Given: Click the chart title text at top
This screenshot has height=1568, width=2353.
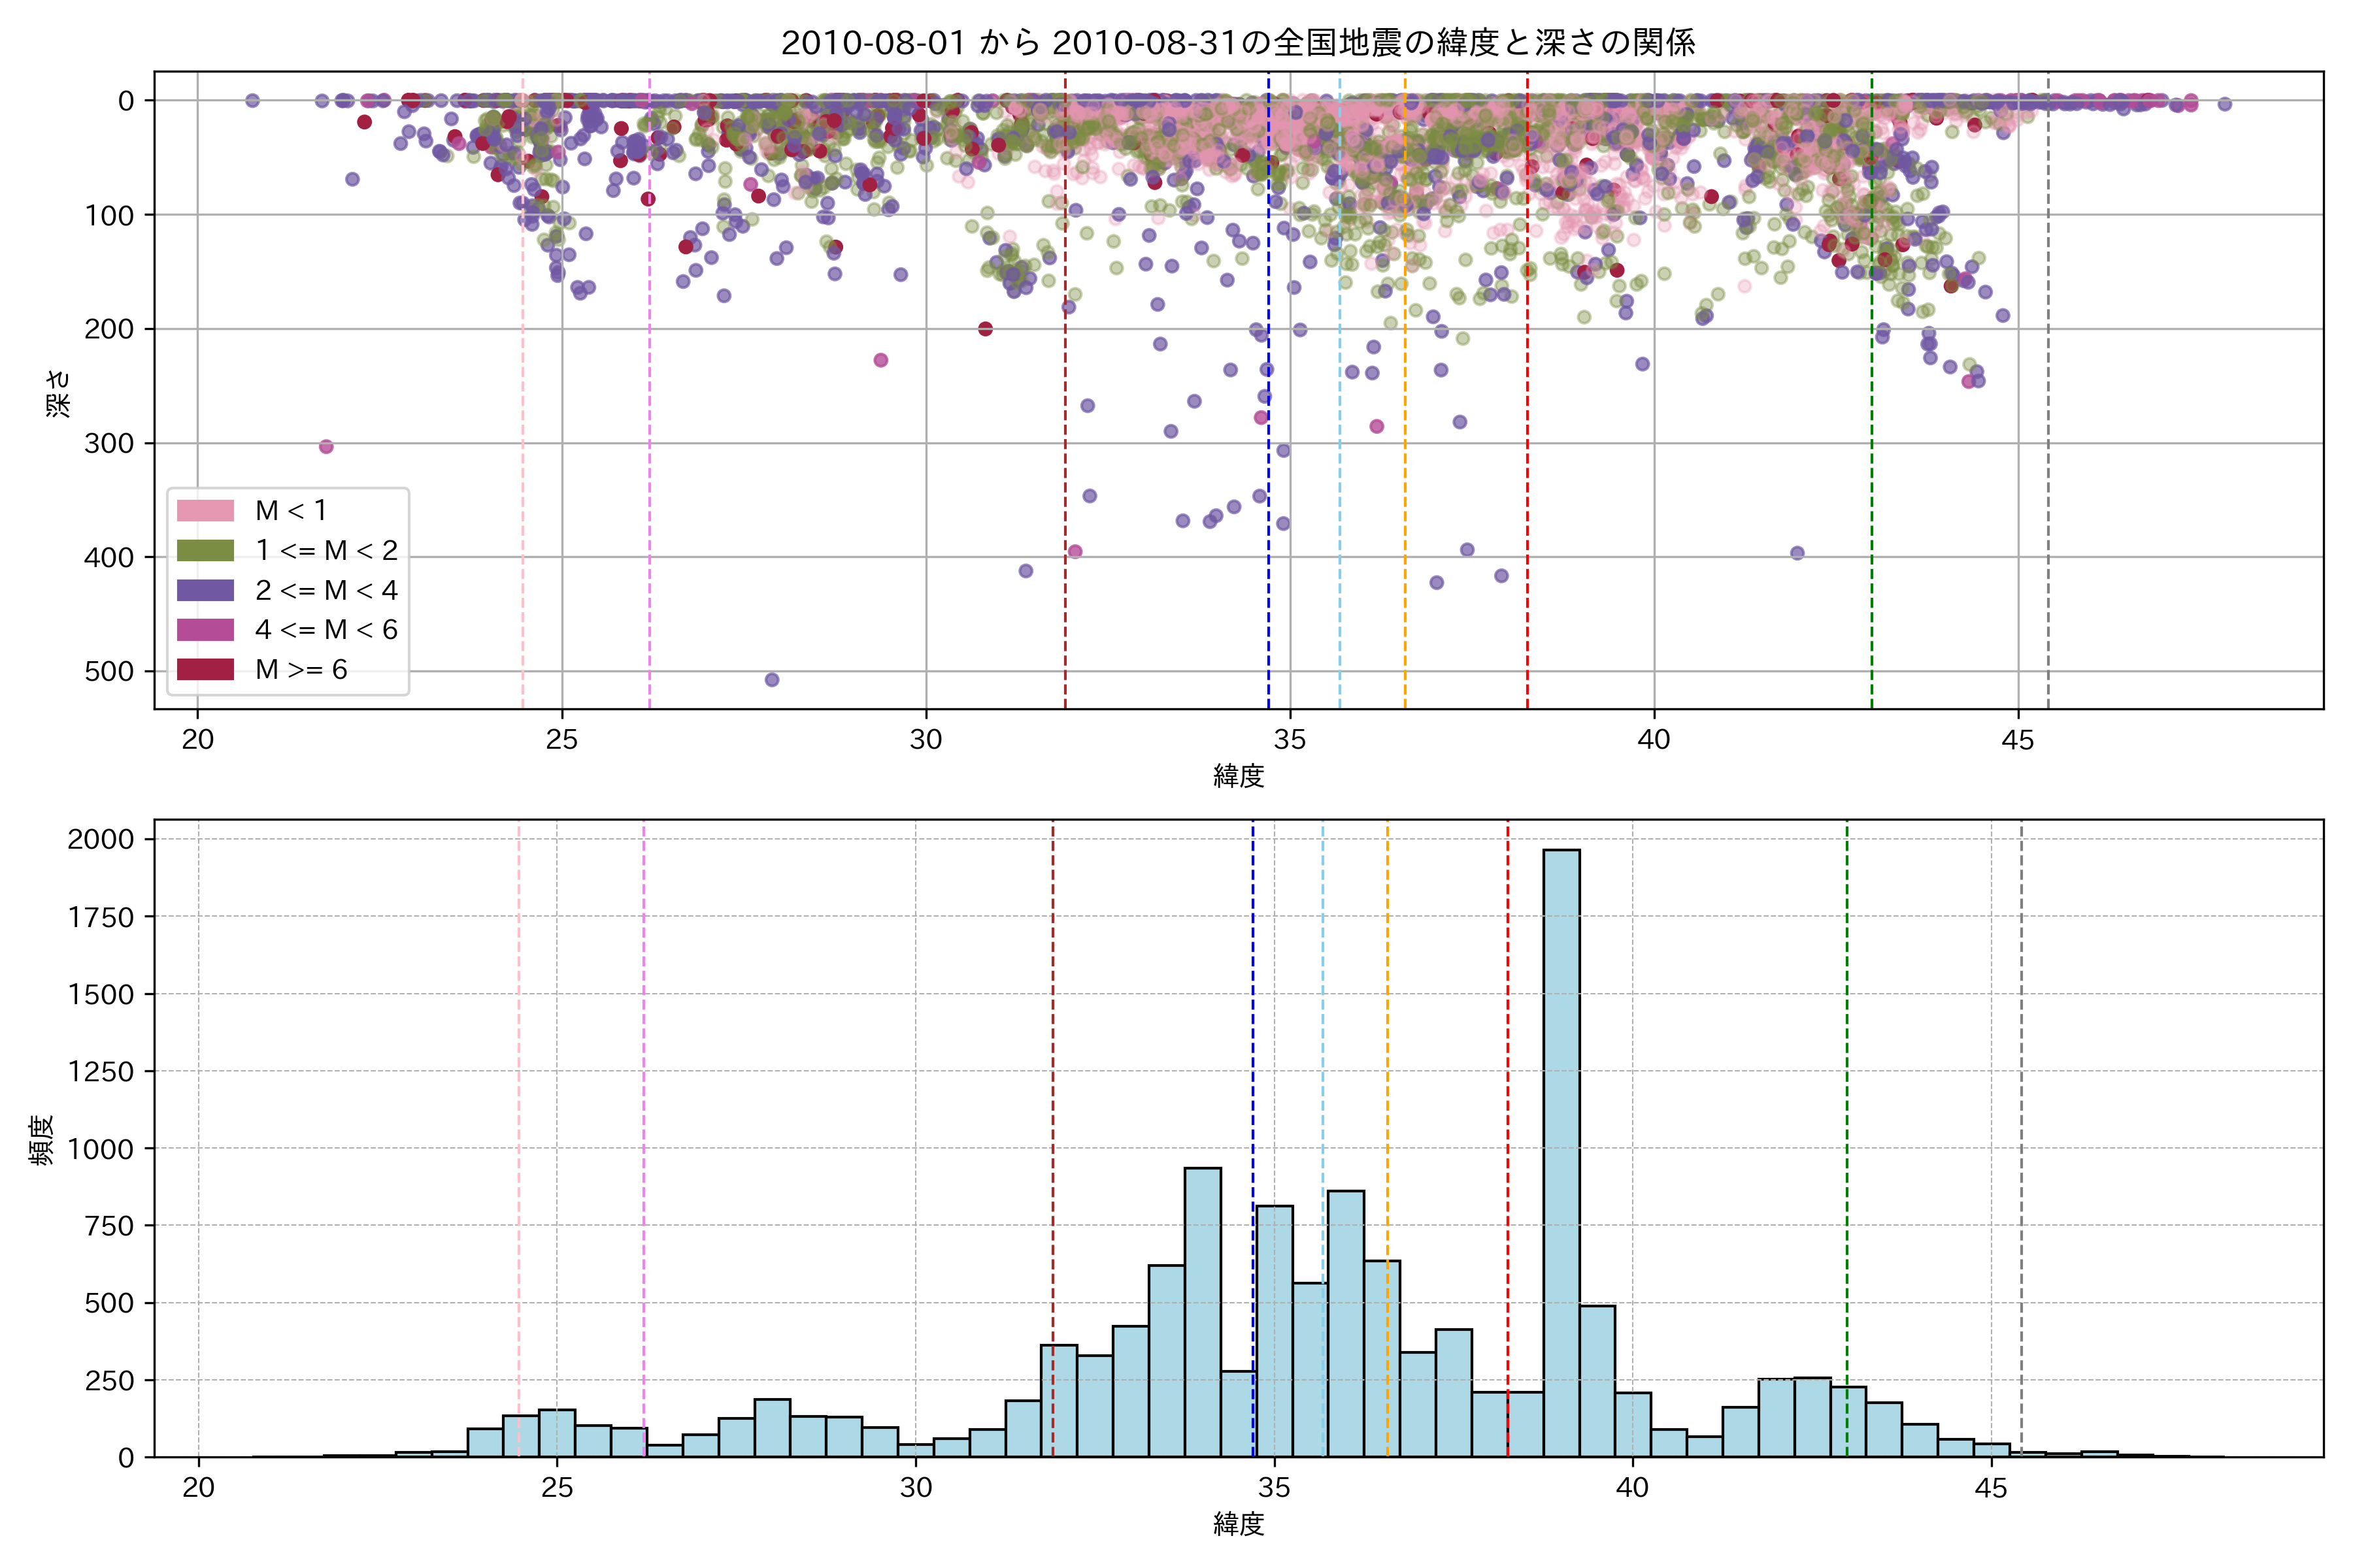Looking at the screenshot, I should [1237, 42].
